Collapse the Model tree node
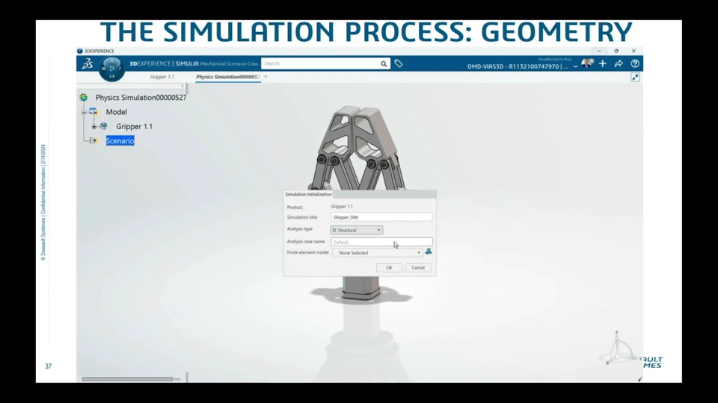The width and height of the screenshot is (718, 403). coord(84,112)
